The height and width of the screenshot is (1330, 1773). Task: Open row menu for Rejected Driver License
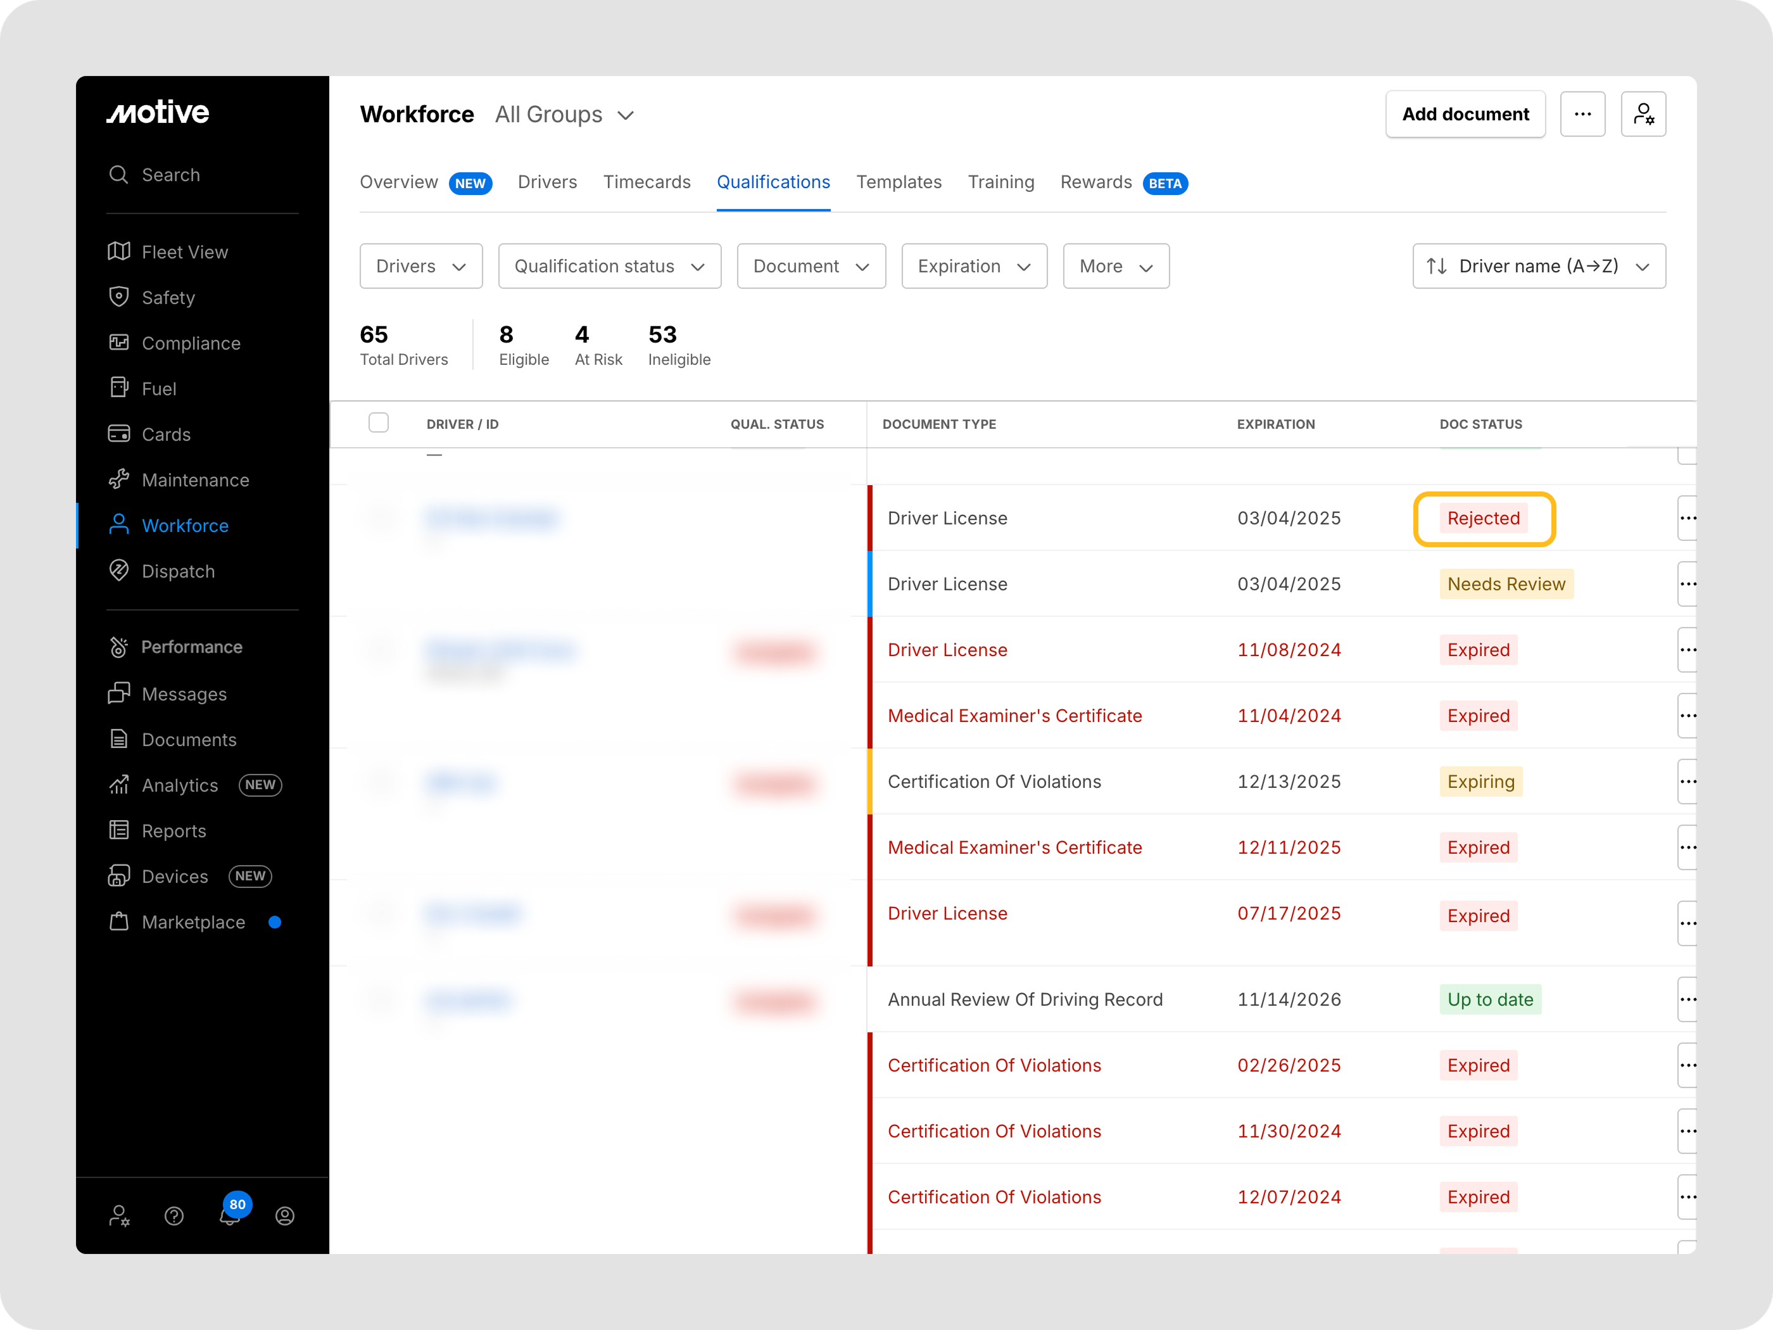click(x=1686, y=518)
